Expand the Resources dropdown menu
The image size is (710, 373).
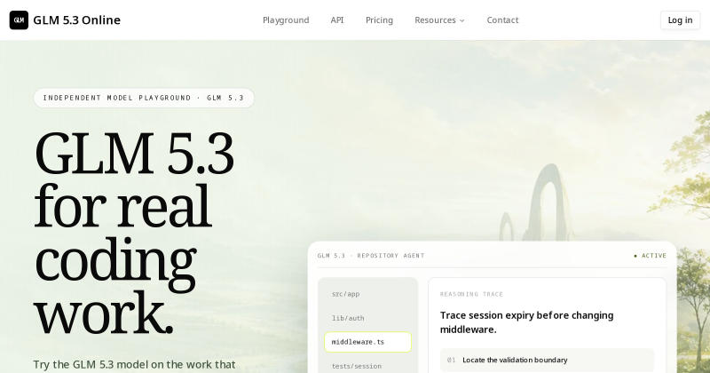pos(439,20)
